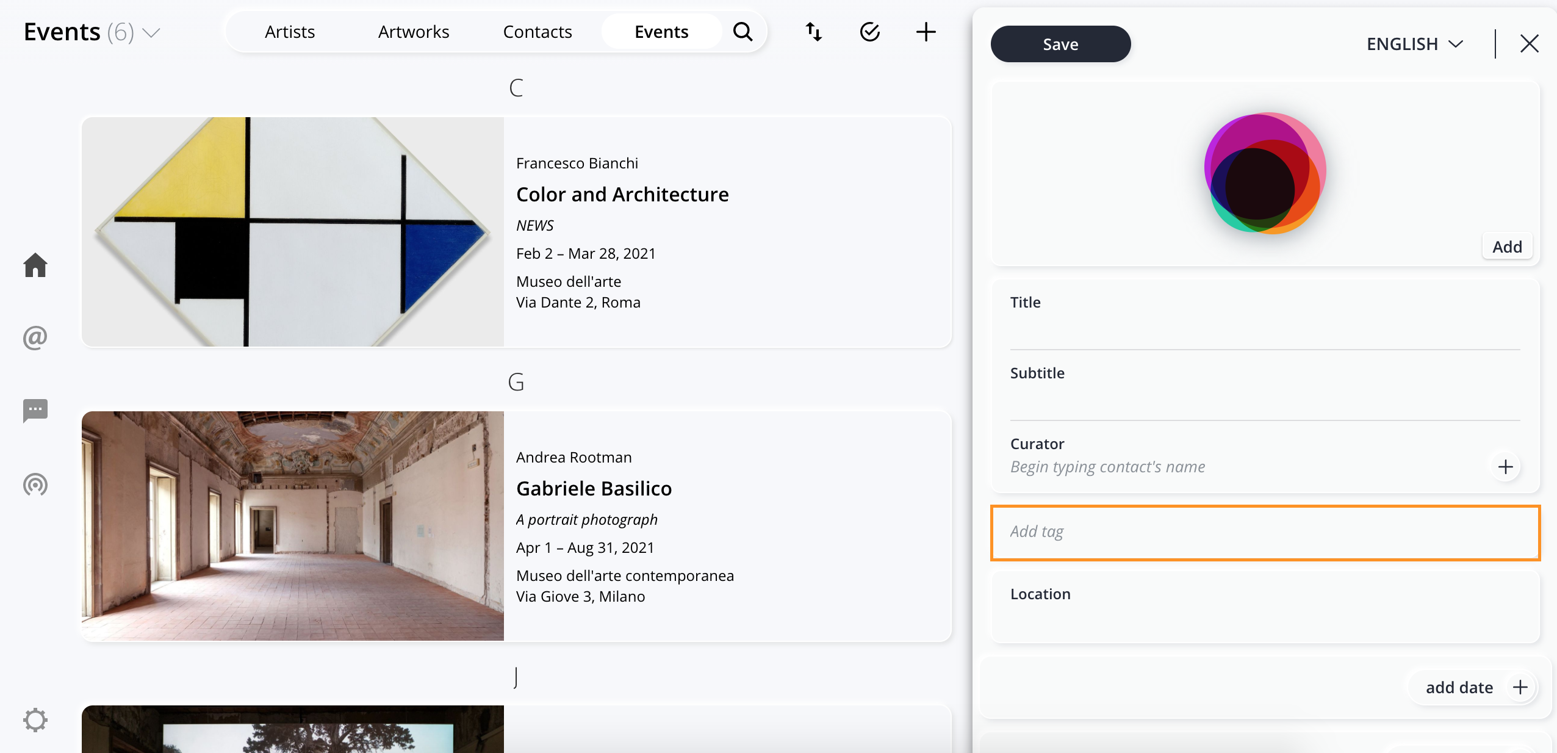Image resolution: width=1557 pixels, height=753 pixels.
Task: Click the 'Feb 2 – Mar 28, 2021' date
Action: [586, 253]
